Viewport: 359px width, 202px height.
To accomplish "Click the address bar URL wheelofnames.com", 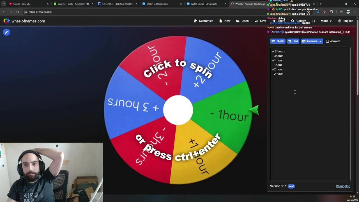I will tap(40, 12).
